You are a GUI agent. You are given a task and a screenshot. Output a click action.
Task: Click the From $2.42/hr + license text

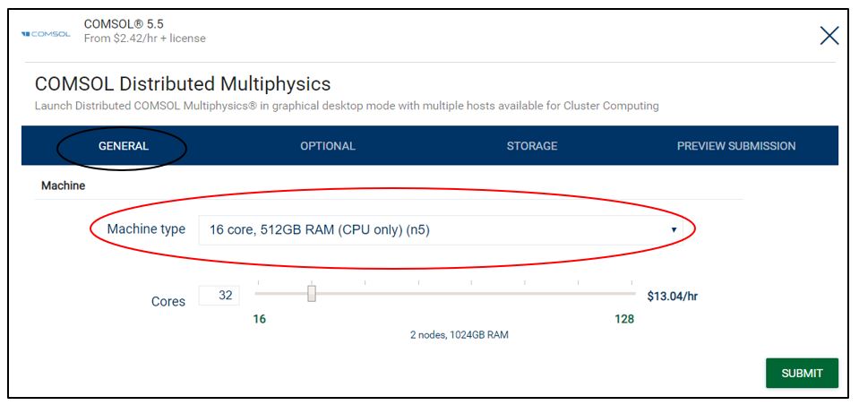click(144, 39)
